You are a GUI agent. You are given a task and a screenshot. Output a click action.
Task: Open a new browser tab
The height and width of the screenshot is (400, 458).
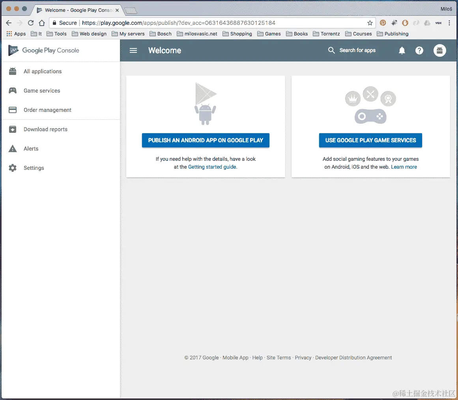131,11
